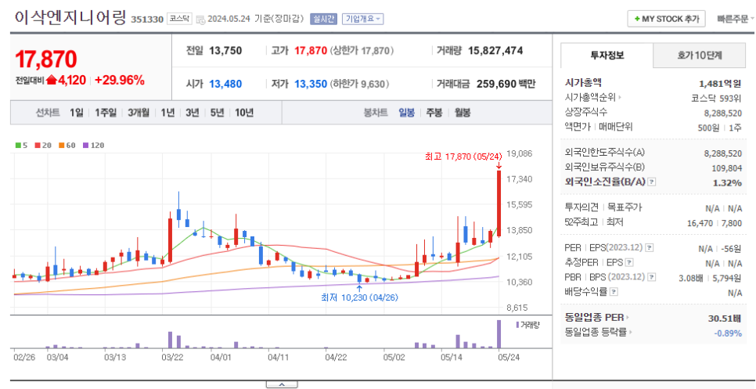Select the 3년 line chart period
The image size is (756, 389).
click(193, 113)
